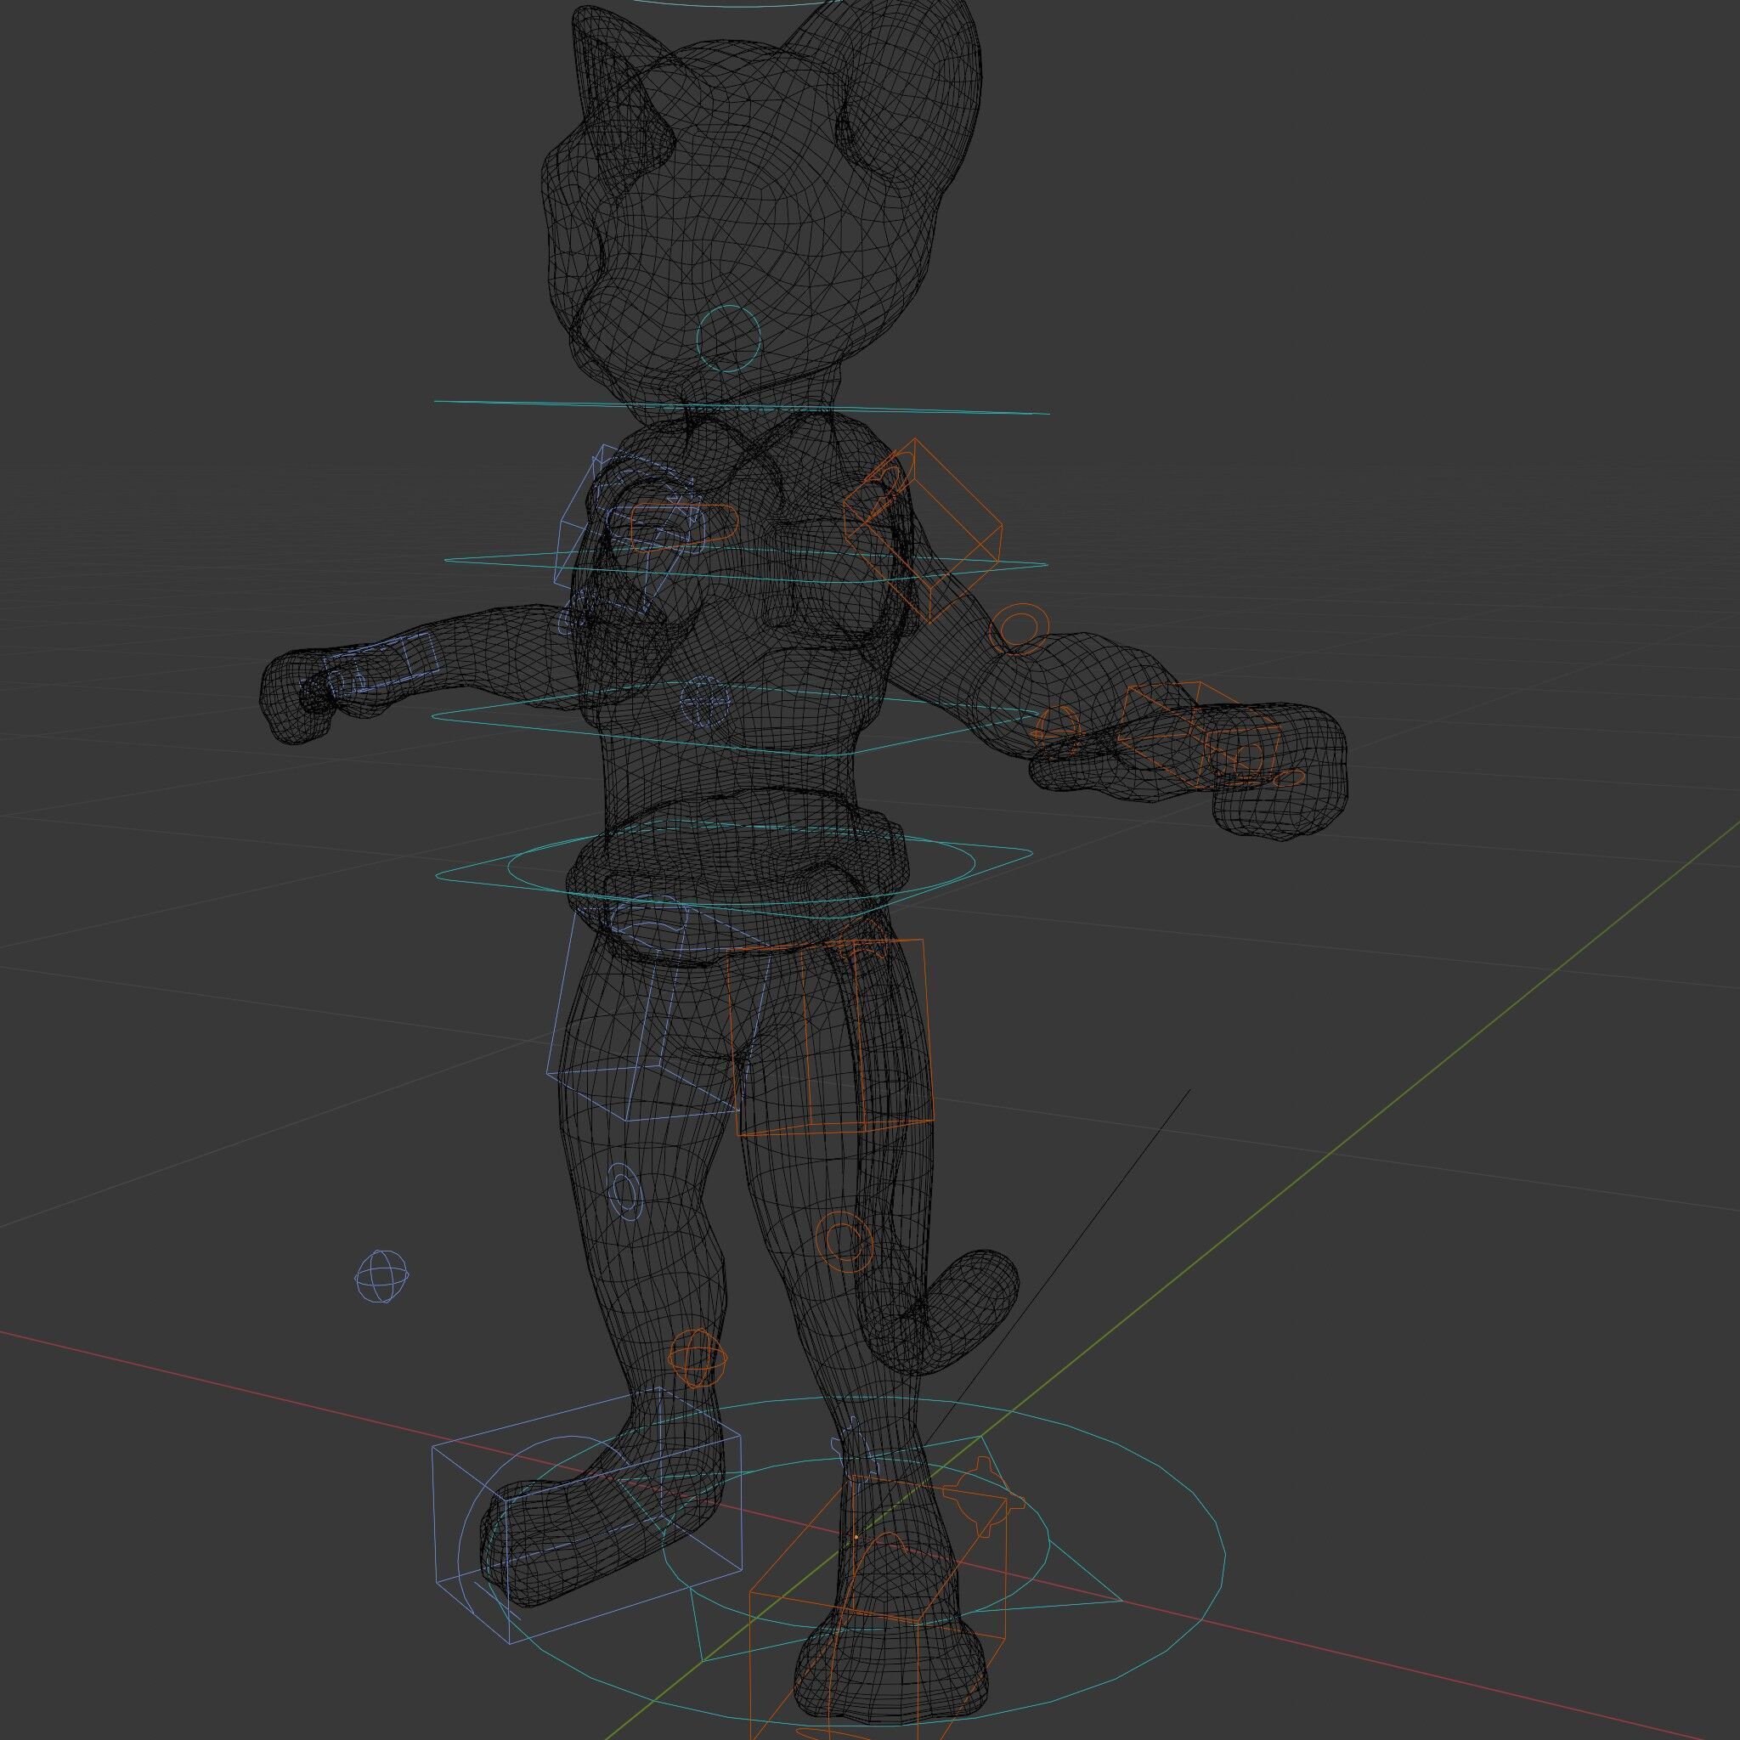Select the orange double-ring knee control

click(x=843, y=1240)
